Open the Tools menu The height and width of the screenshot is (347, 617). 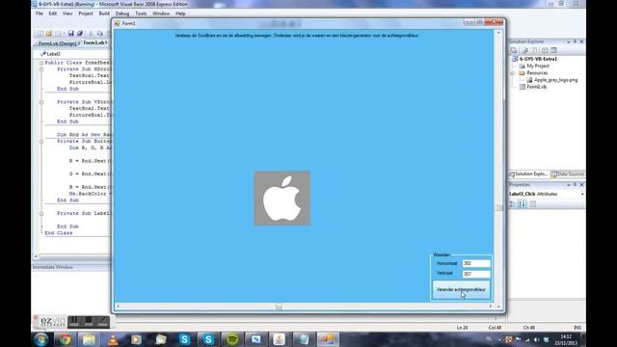(x=141, y=13)
